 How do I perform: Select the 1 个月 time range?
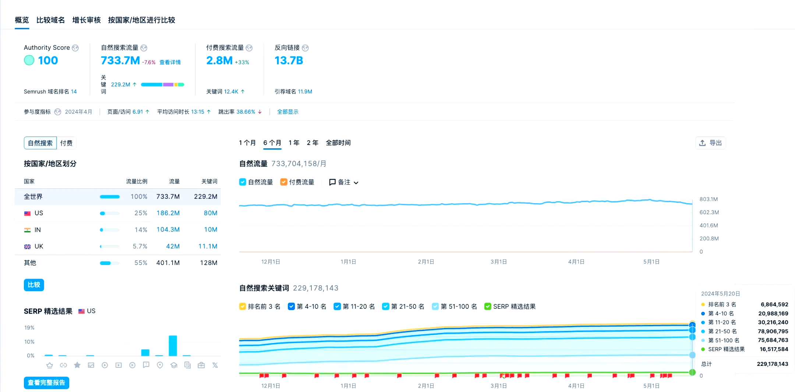(247, 143)
